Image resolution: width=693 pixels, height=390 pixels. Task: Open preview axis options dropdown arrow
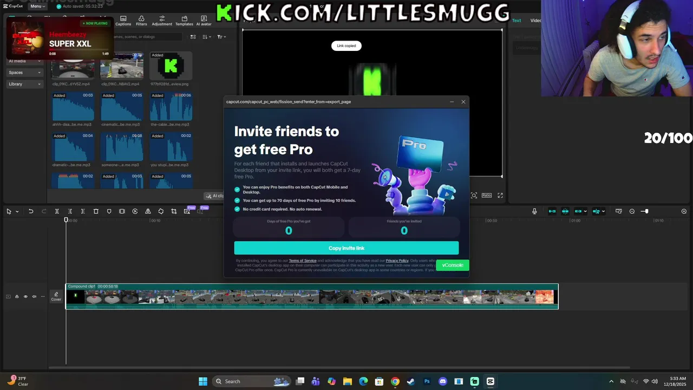pos(603,212)
